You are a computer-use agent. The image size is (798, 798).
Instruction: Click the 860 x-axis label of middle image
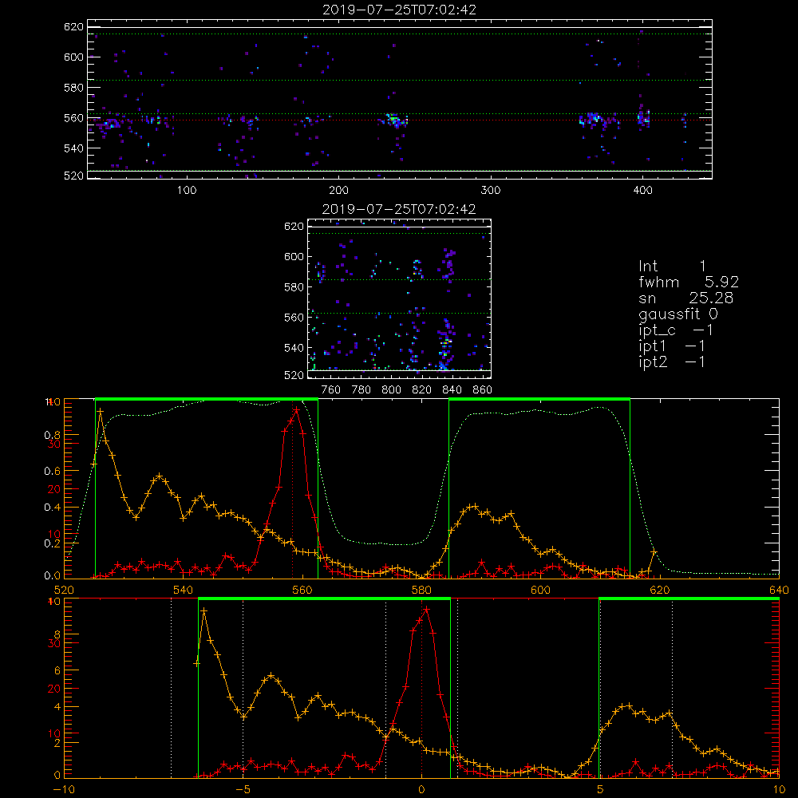tap(483, 390)
